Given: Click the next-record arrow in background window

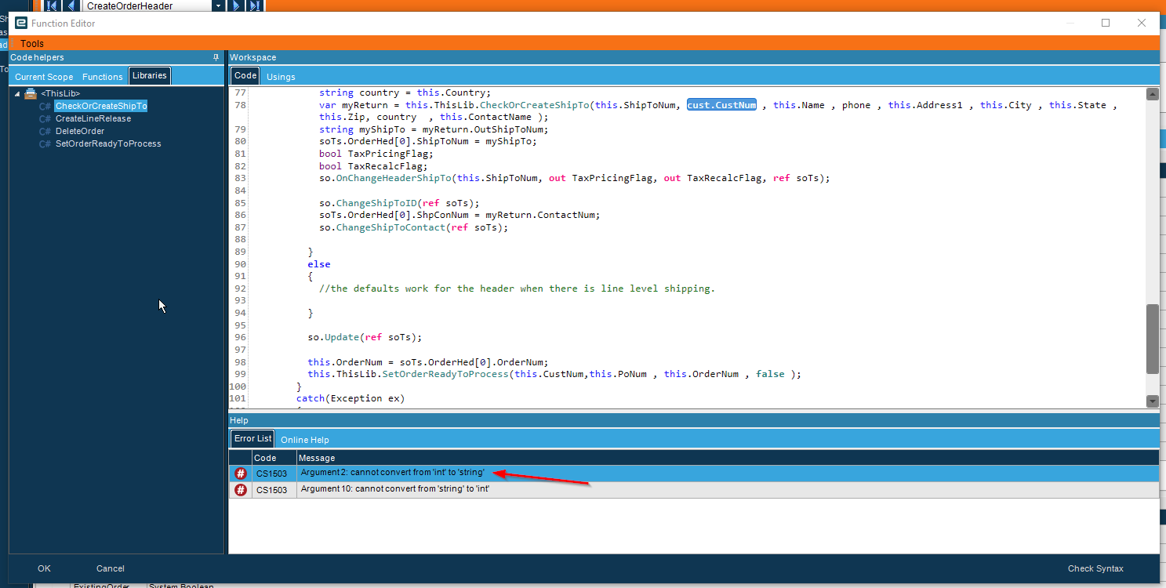Looking at the screenshot, I should pos(236,5).
